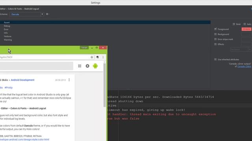Click 'giving up wake lock!' log line
The width and height of the screenshot is (252, 141).
coord(146,110)
